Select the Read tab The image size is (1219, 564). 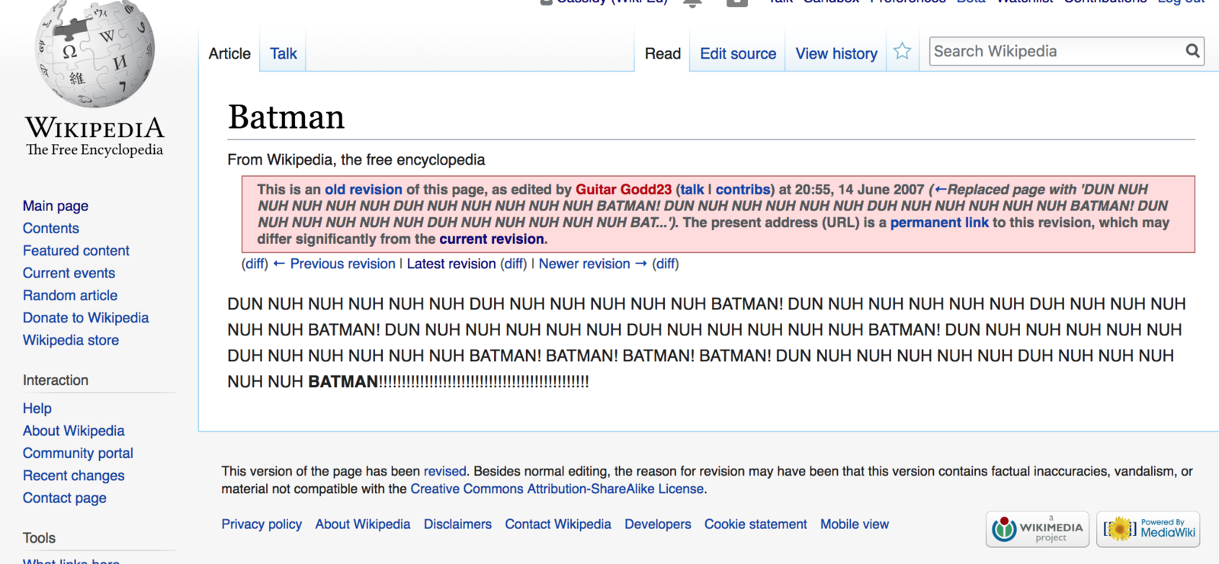662,53
